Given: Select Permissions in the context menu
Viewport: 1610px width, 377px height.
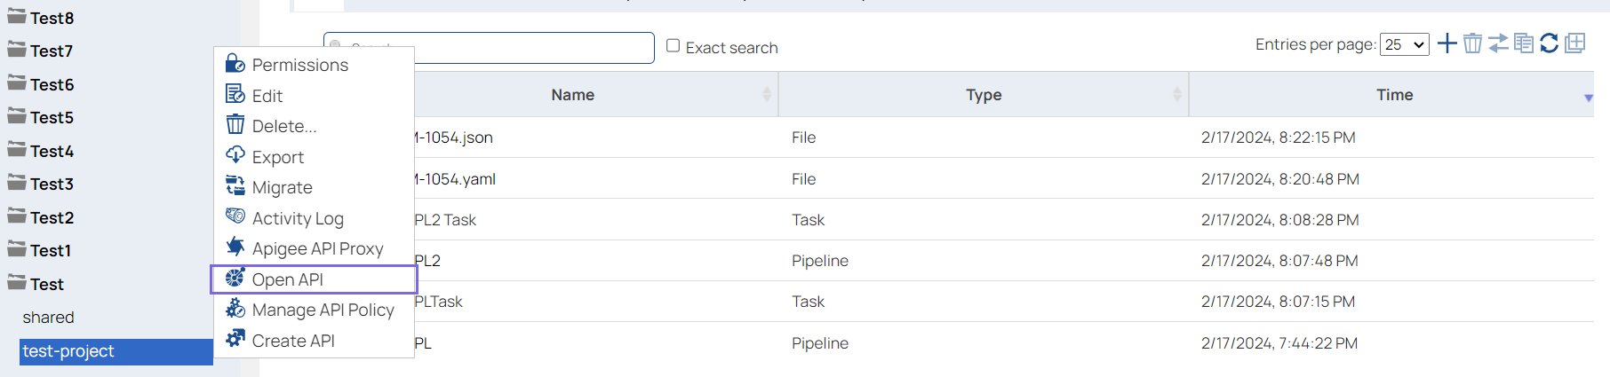Looking at the screenshot, I should click(299, 65).
